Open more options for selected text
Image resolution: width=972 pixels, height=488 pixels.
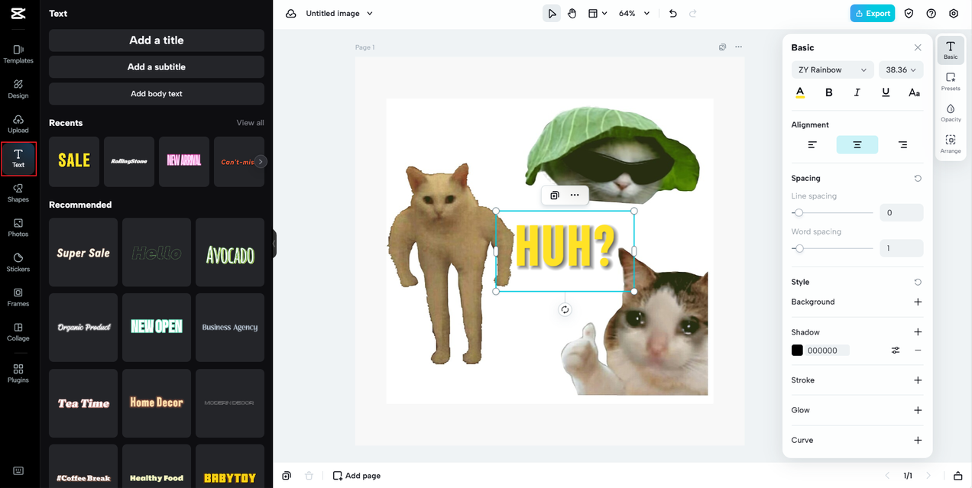point(575,196)
